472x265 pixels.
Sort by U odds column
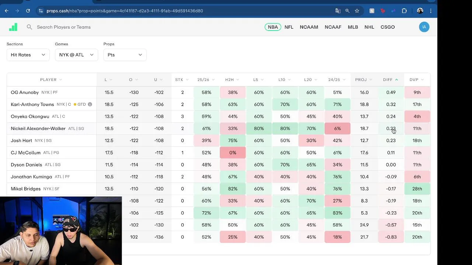click(158, 79)
